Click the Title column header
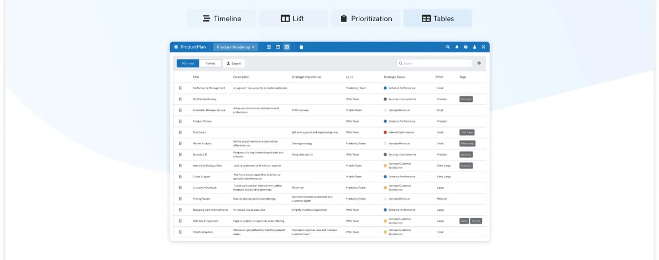 [196, 77]
